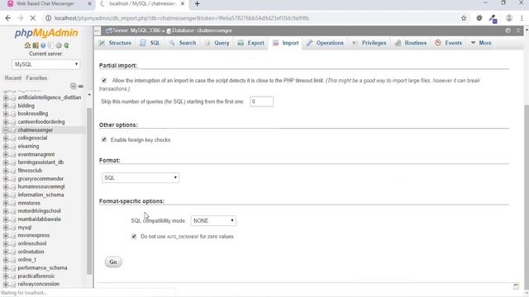Switch to the Search tab
The width and height of the screenshot is (529, 297).
click(x=183, y=43)
